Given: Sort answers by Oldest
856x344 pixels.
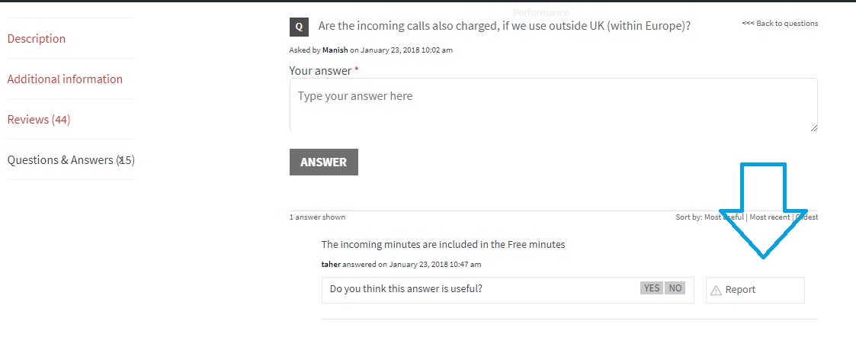Looking at the screenshot, I should (806, 217).
